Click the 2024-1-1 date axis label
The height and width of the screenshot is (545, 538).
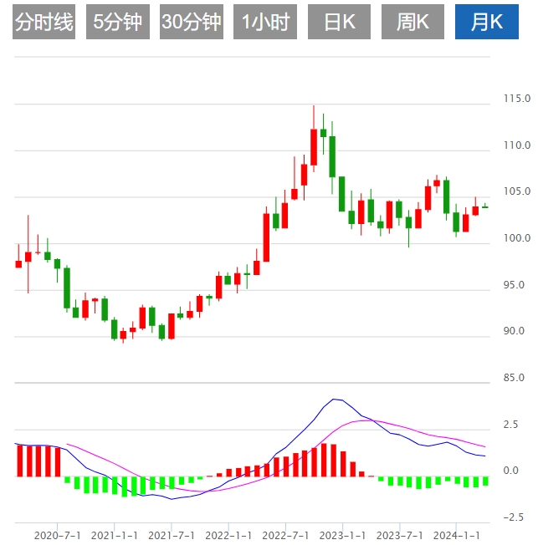pos(457,534)
